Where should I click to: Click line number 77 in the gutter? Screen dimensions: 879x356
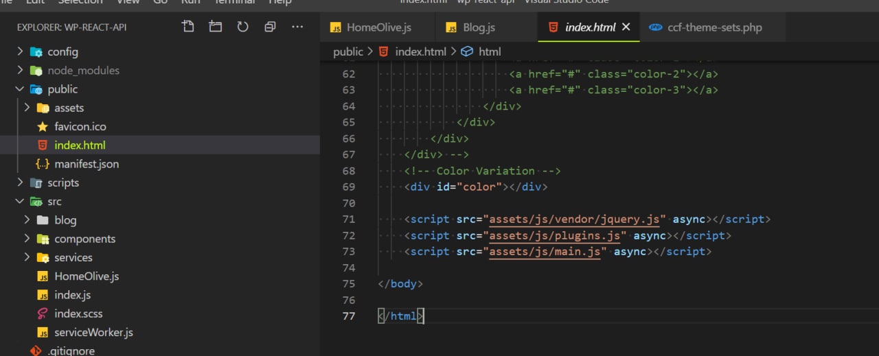[x=348, y=316]
